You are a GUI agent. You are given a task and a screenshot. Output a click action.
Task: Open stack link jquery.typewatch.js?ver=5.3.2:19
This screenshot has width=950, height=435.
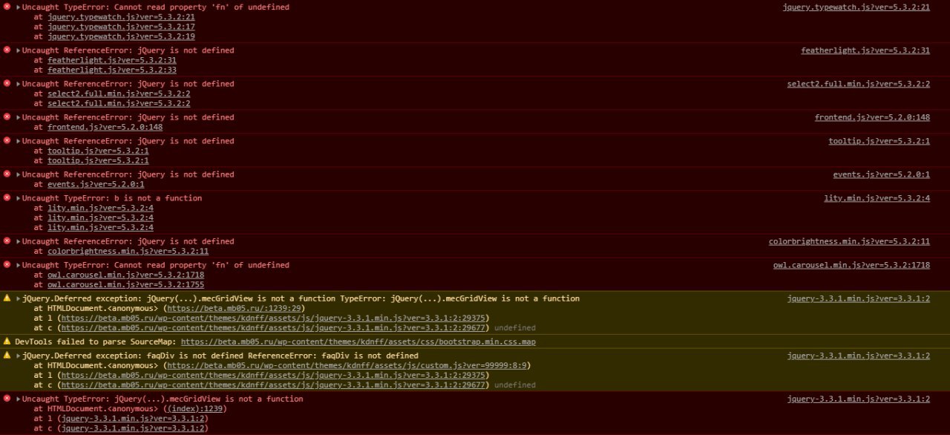click(x=121, y=36)
